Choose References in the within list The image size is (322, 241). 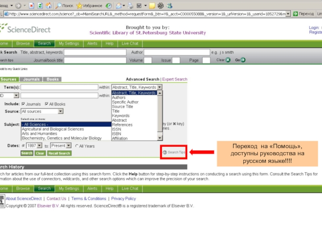[134, 125]
